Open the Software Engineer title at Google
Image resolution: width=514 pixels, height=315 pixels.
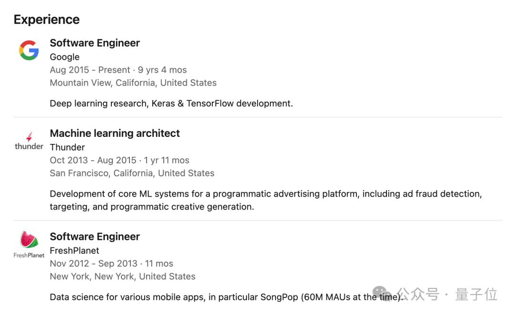(95, 43)
